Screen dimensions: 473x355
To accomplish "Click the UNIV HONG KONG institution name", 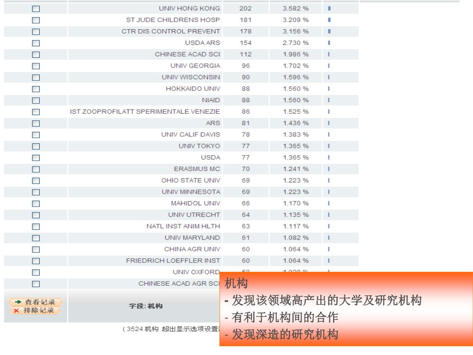I will [189, 8].
